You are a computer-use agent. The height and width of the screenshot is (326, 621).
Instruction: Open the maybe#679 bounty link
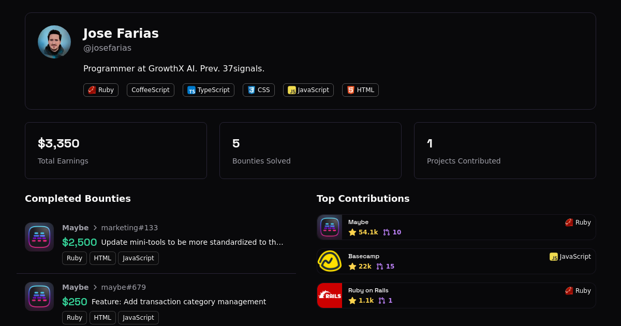124,287
